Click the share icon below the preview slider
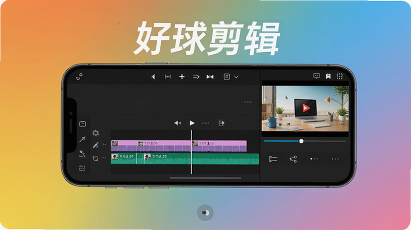The width and height of the screenshot is (411, 230). 293,159
